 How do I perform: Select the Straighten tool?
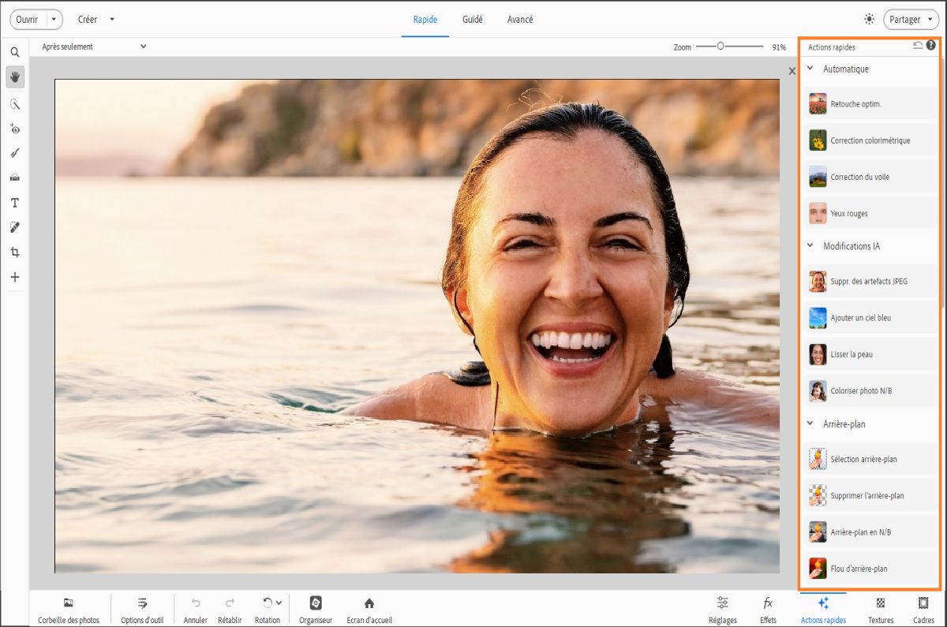14,178
